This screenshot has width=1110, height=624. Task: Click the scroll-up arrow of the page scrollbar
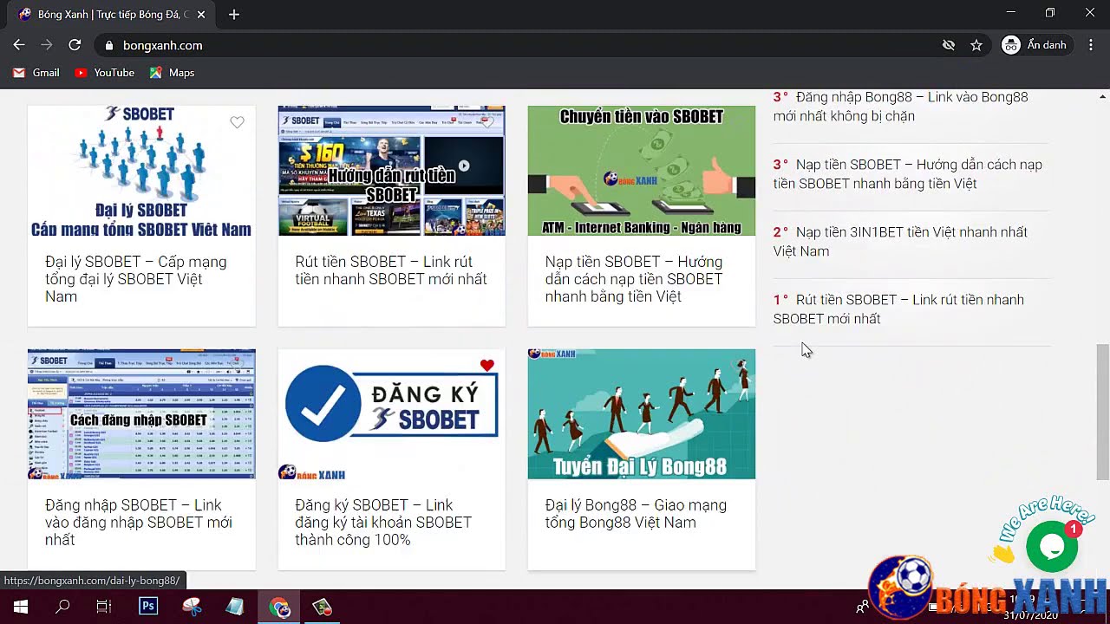(x=1102, y=95)
